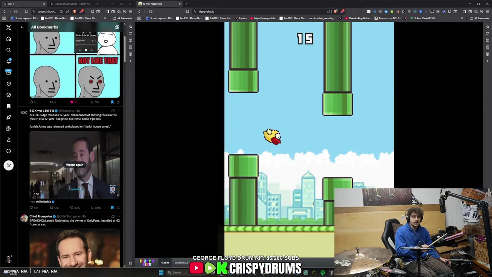The height and width of the screenshot is (277, 492).
Task: Click the round Post compose button
Action: click(8, 165)
